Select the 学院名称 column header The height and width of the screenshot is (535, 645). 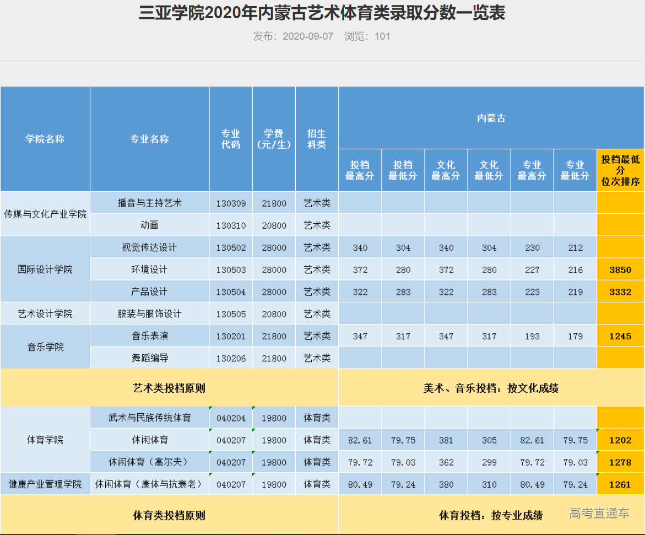point(45,139)
